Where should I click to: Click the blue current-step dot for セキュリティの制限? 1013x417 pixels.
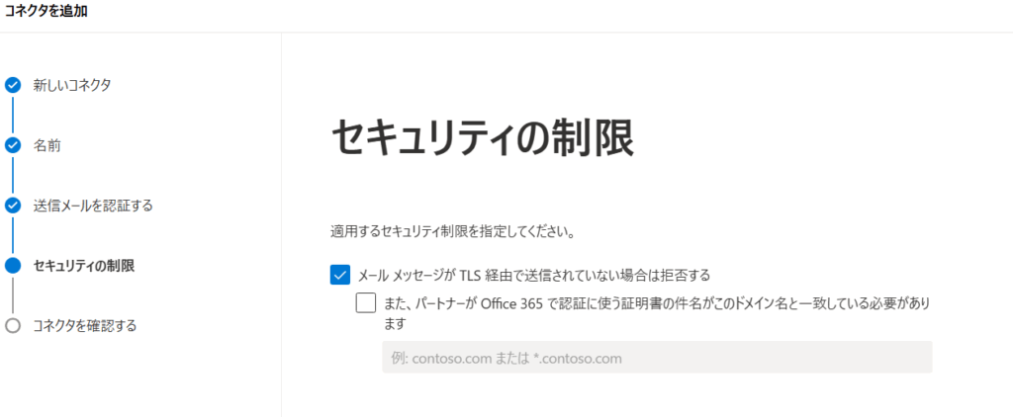point(13,265)
